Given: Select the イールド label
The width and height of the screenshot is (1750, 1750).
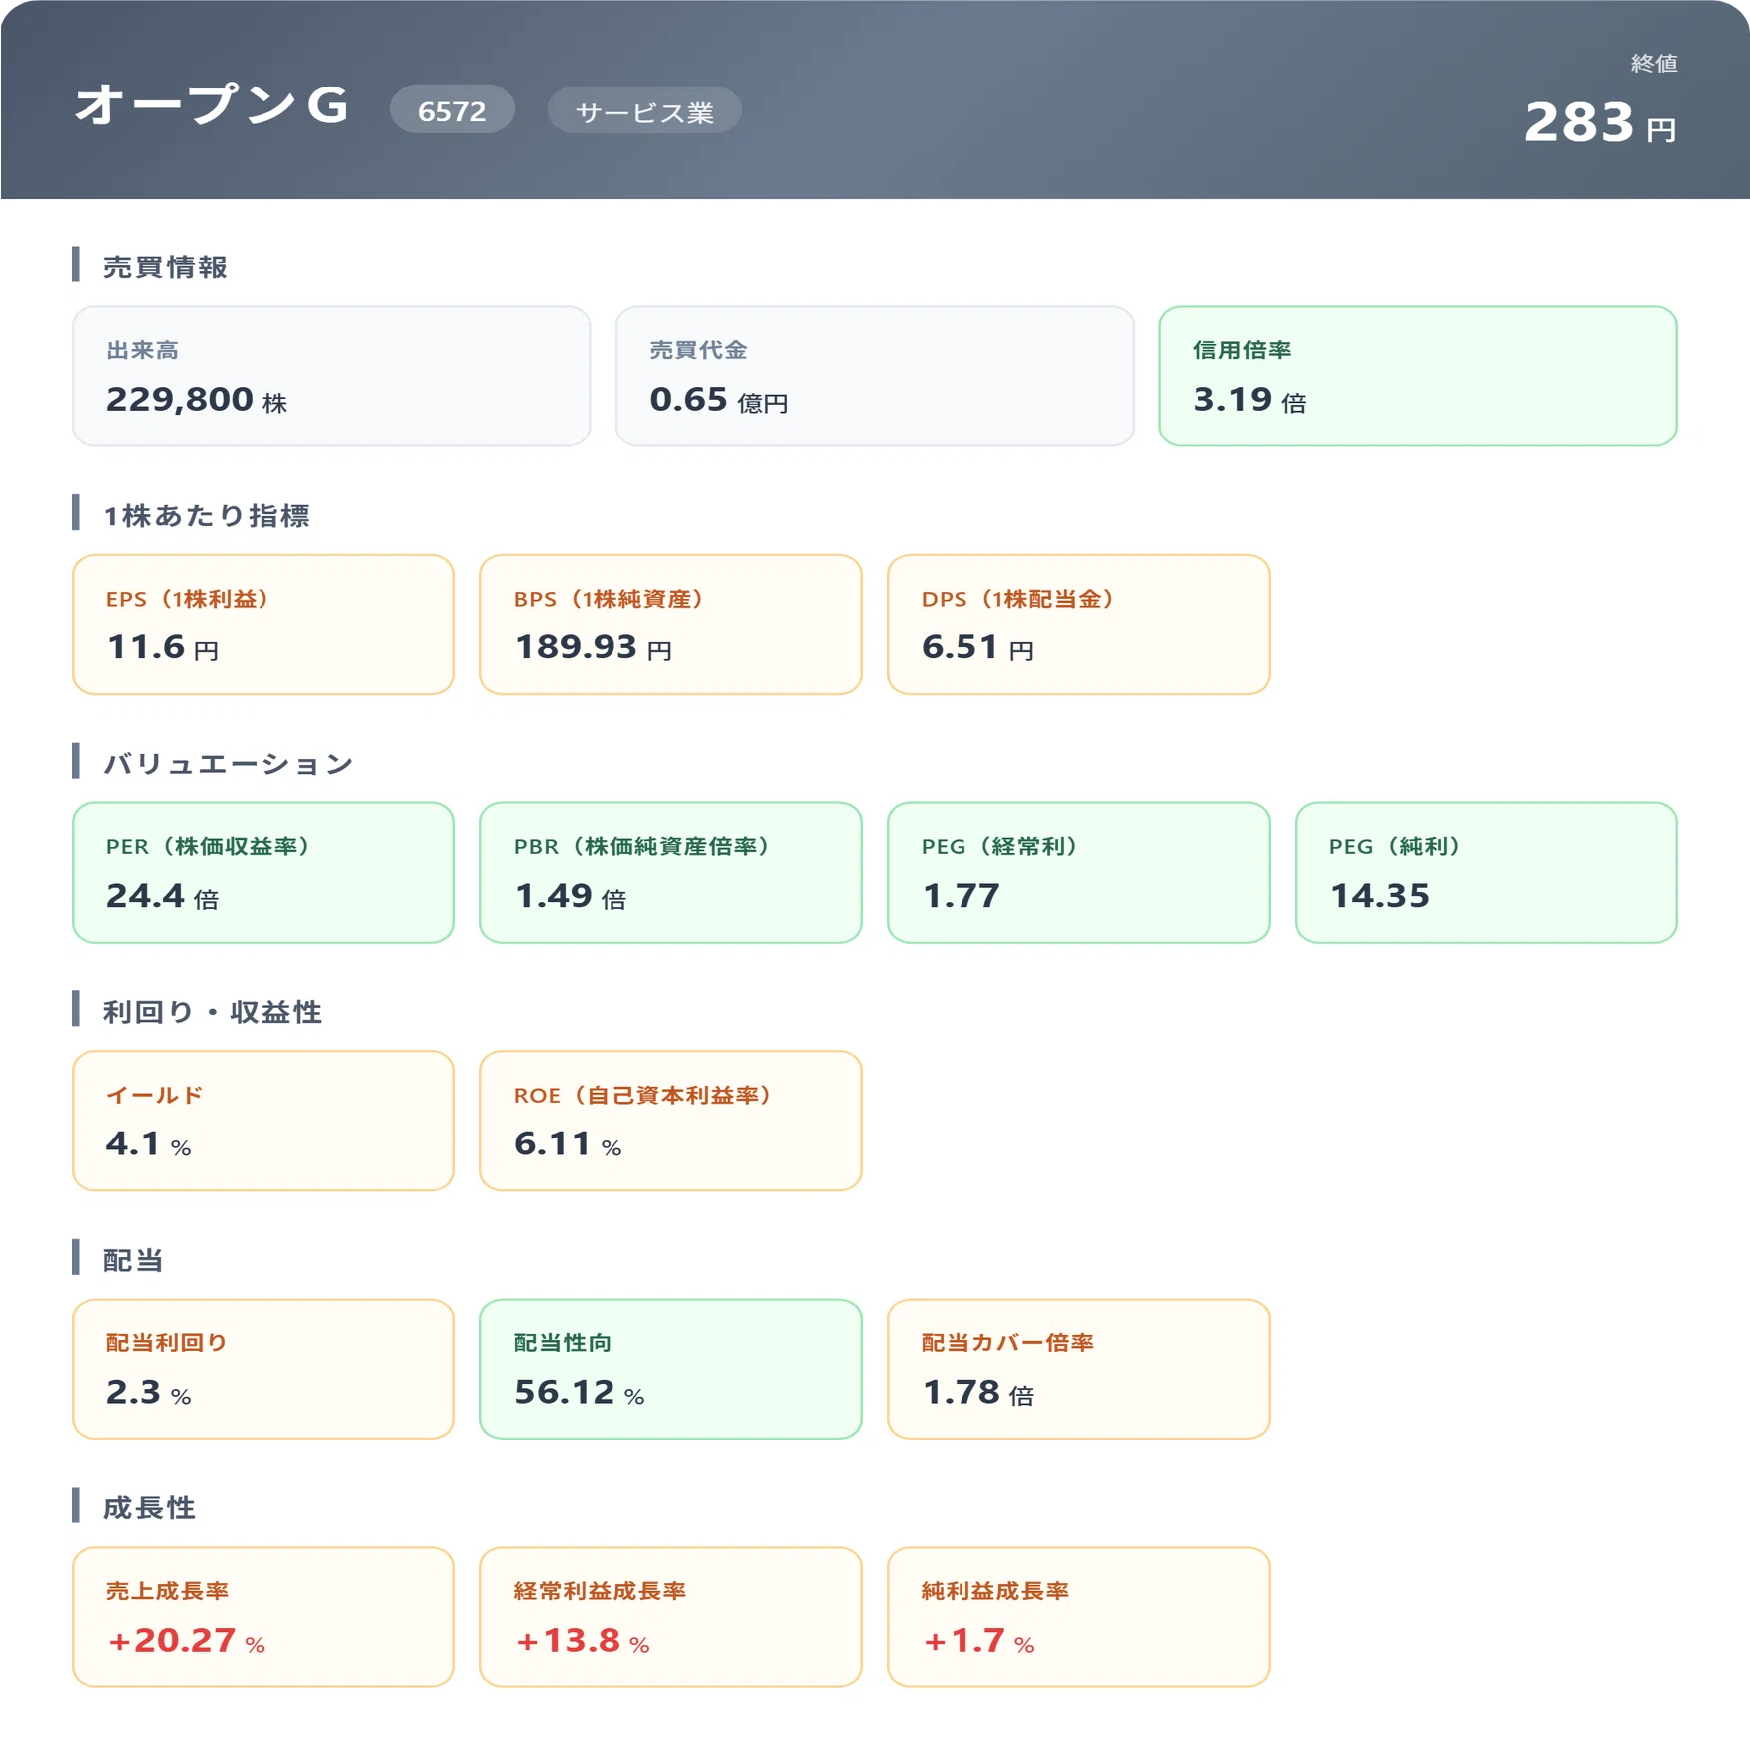Looking at the screenshot, I should (155, 1095).
